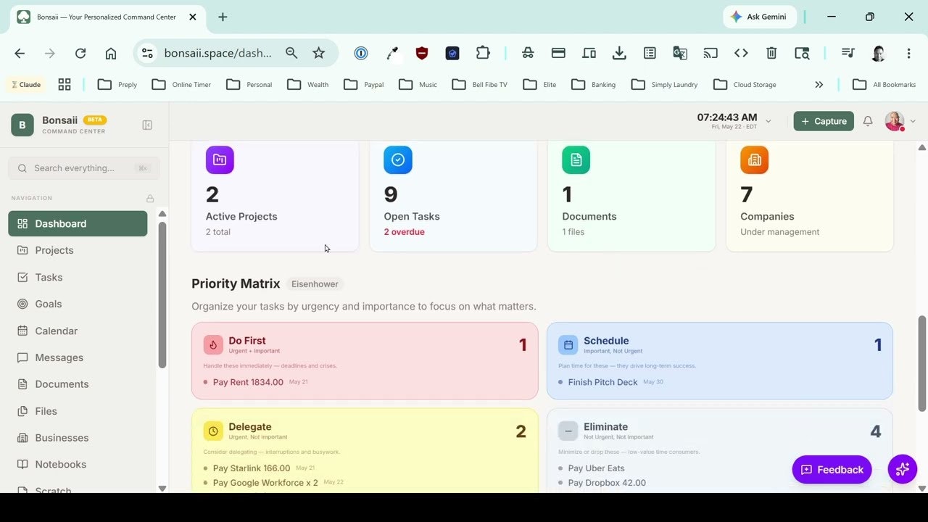
Task: Click the Eliminate minus icon
Action: 568,431
